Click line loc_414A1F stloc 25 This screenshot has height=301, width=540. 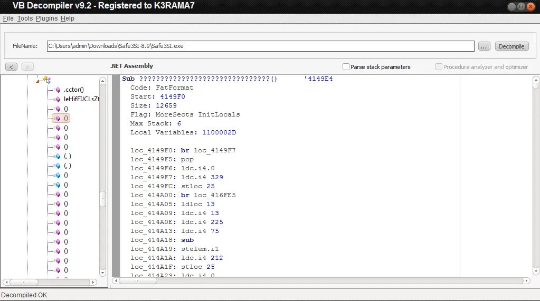(173, 267)
